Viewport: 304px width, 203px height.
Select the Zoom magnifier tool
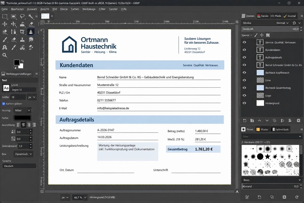pos(5,55)
